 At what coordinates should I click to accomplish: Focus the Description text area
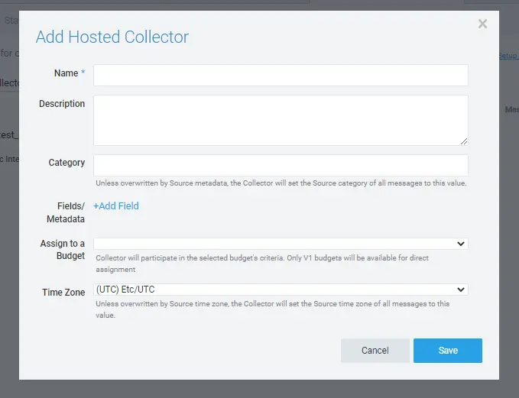click(x=281, y=120)
